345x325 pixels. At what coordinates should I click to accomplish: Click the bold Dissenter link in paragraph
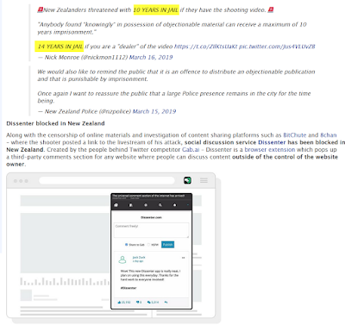point(272,142)
